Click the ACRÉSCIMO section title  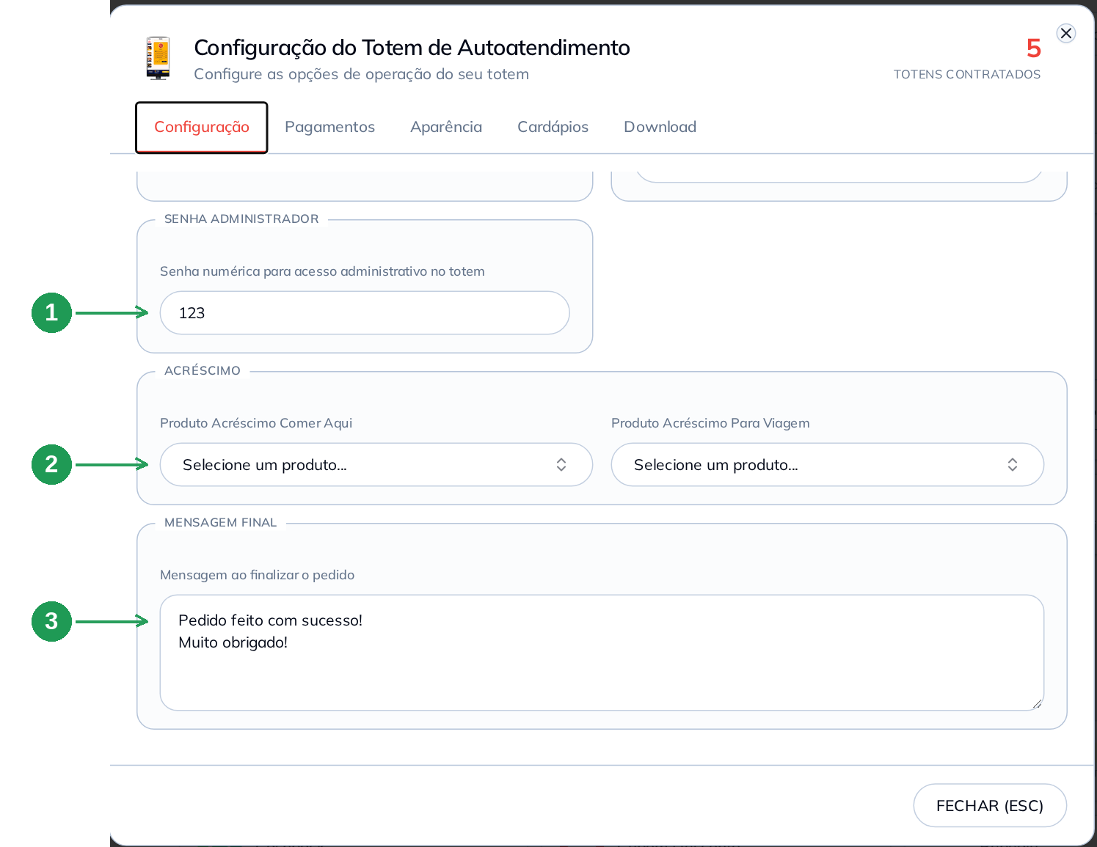pyautogui.click(x=203, y=370)
